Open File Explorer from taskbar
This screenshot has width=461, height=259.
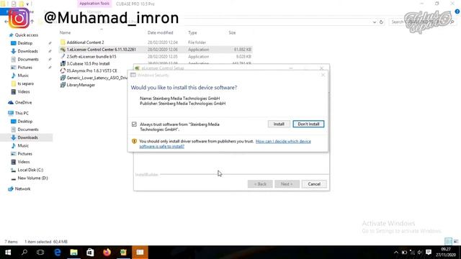click(x=73, y=253)
